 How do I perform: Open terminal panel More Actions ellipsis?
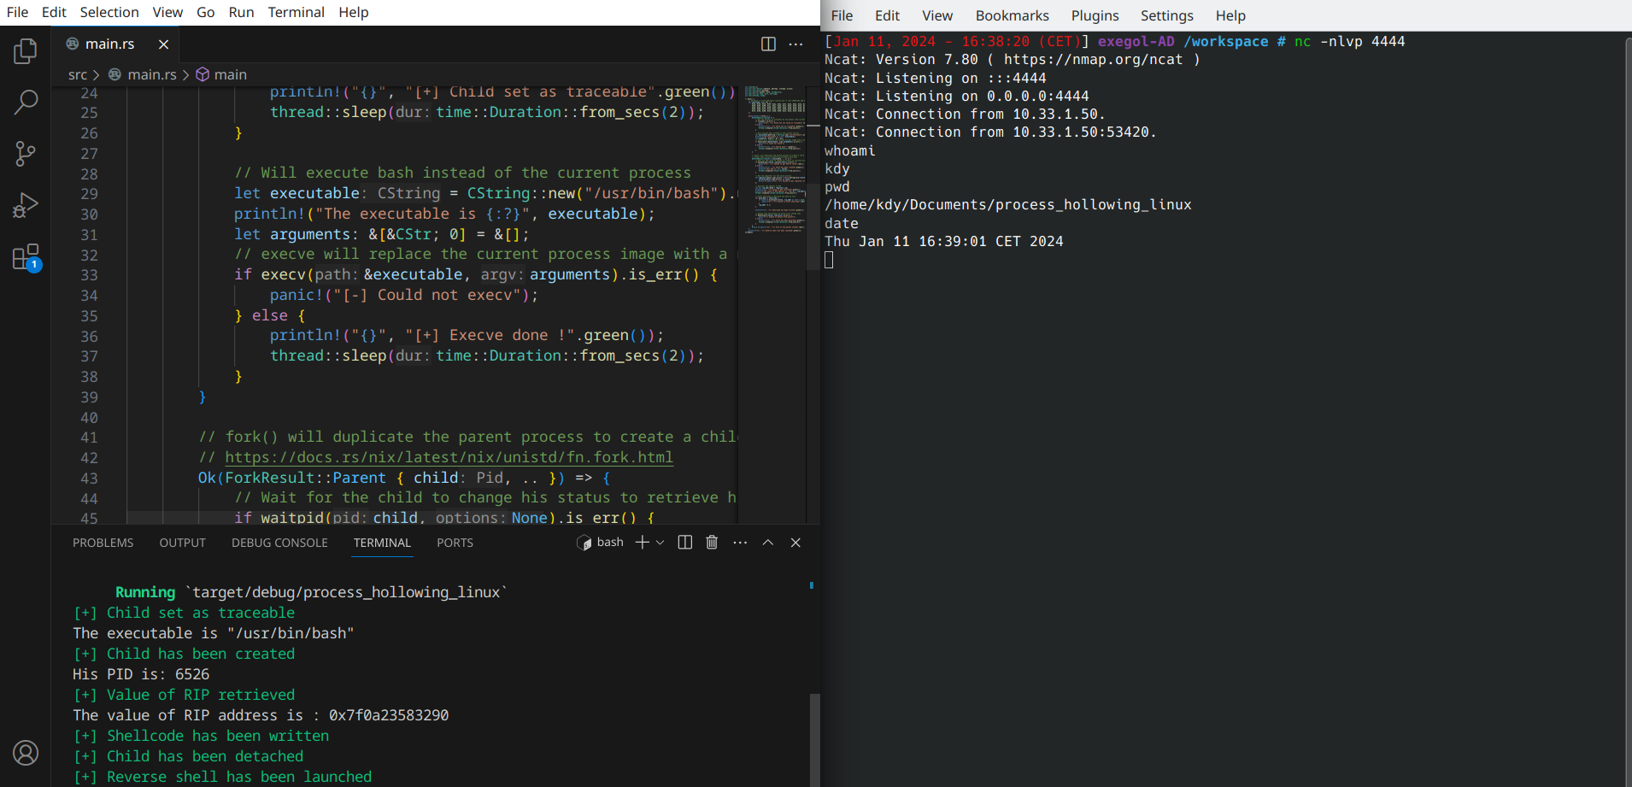pyautogui.click(x=740, y=543)
